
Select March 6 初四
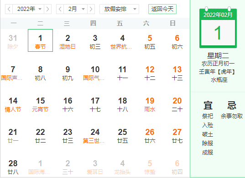click(177, 167)
